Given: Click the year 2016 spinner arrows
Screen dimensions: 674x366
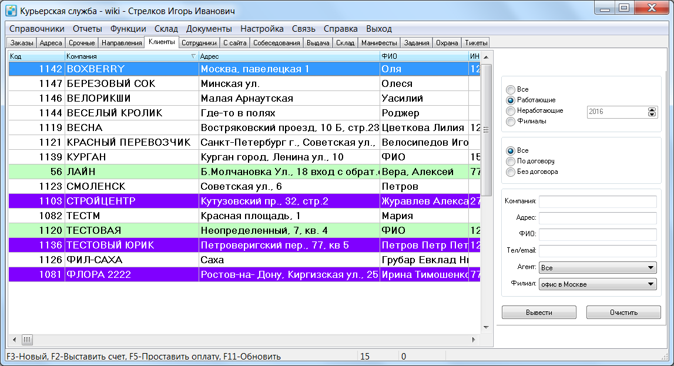Looking at the screenshot, I should pyautogui.click(x=652, y=112).
